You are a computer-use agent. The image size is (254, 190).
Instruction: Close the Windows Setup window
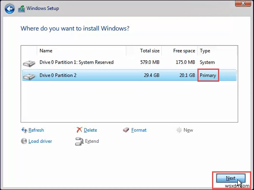pos(243,3)
